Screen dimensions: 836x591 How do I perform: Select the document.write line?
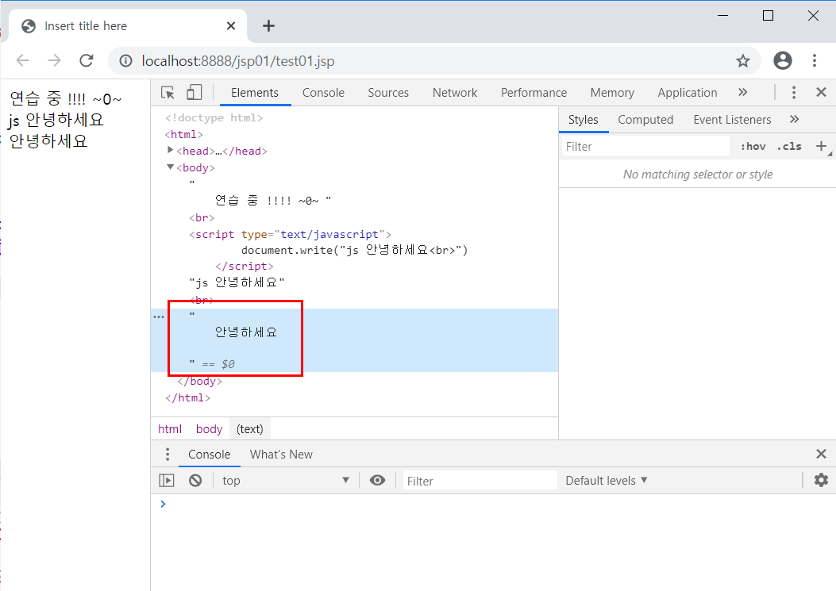[x=355, y=251]
